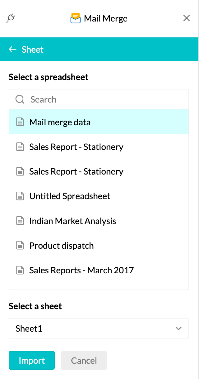
Task: Click the back arrow next to Sheet
Action: pyautogui.click(x=12, y=49)
